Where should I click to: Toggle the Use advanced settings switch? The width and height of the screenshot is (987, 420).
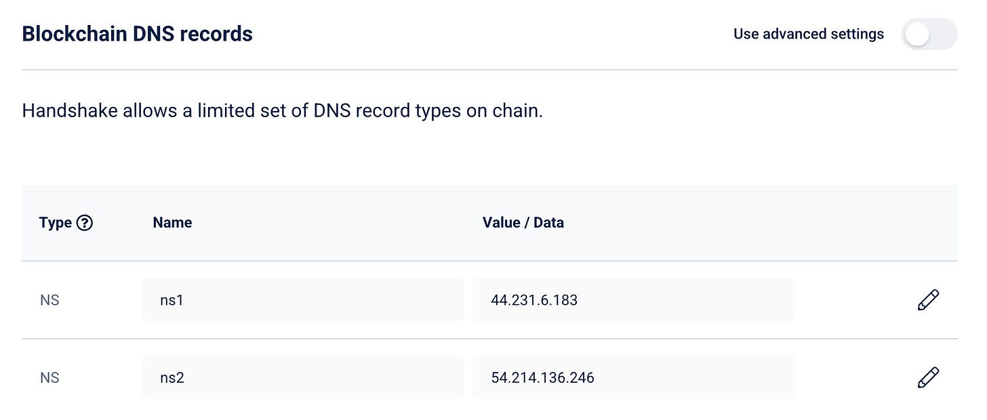pos(929,35)
